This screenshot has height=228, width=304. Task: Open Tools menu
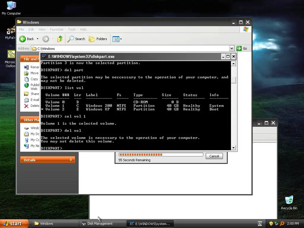72,29
